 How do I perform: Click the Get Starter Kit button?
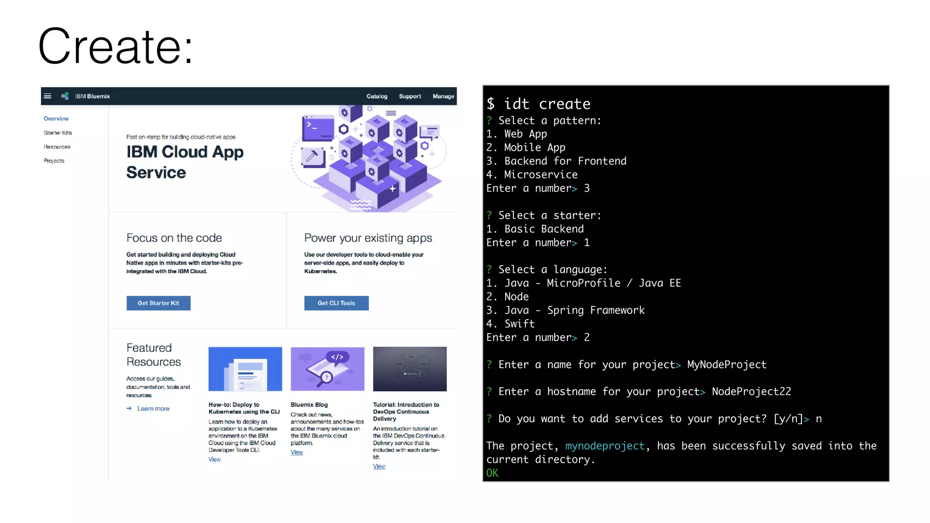158,303
